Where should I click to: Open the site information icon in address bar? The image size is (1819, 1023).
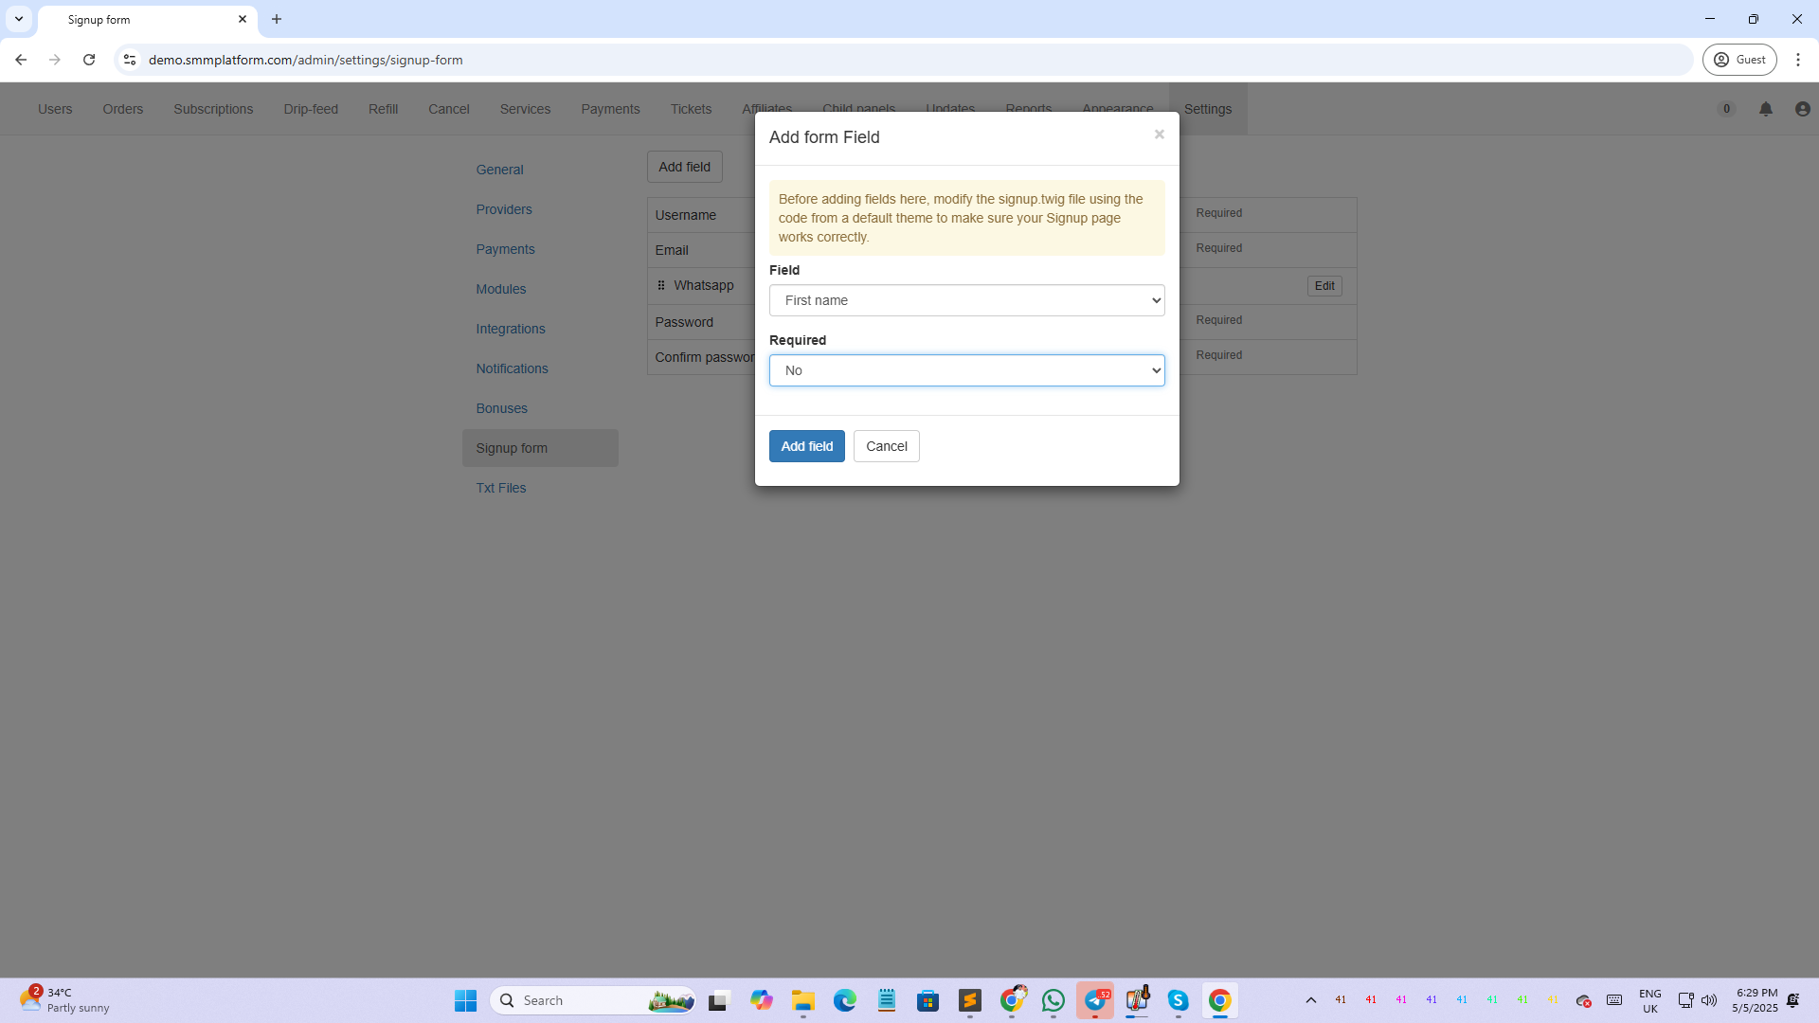(130, 60)
